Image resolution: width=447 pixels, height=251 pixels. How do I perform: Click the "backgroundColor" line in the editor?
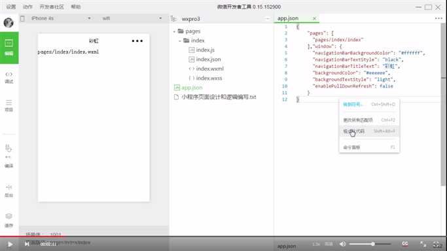click(x=351, y=73)
